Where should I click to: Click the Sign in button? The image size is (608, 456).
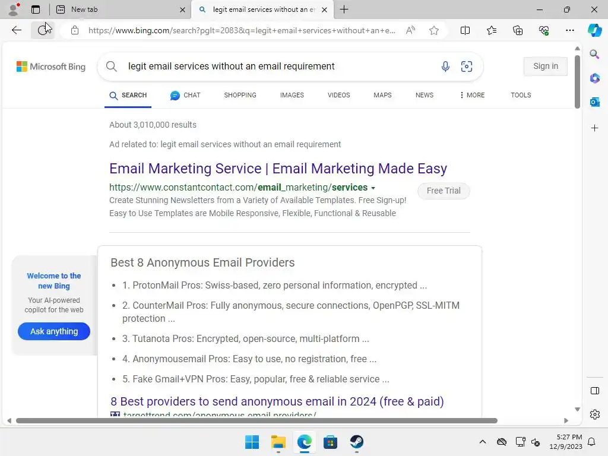[546, 66]
